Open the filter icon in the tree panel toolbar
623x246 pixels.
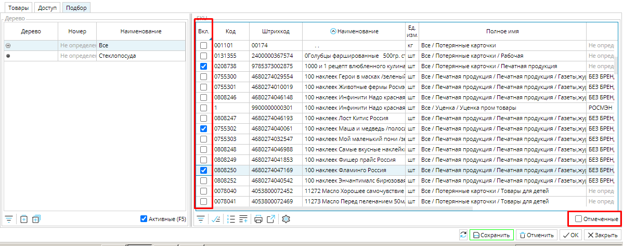click(x=8, y=219)
